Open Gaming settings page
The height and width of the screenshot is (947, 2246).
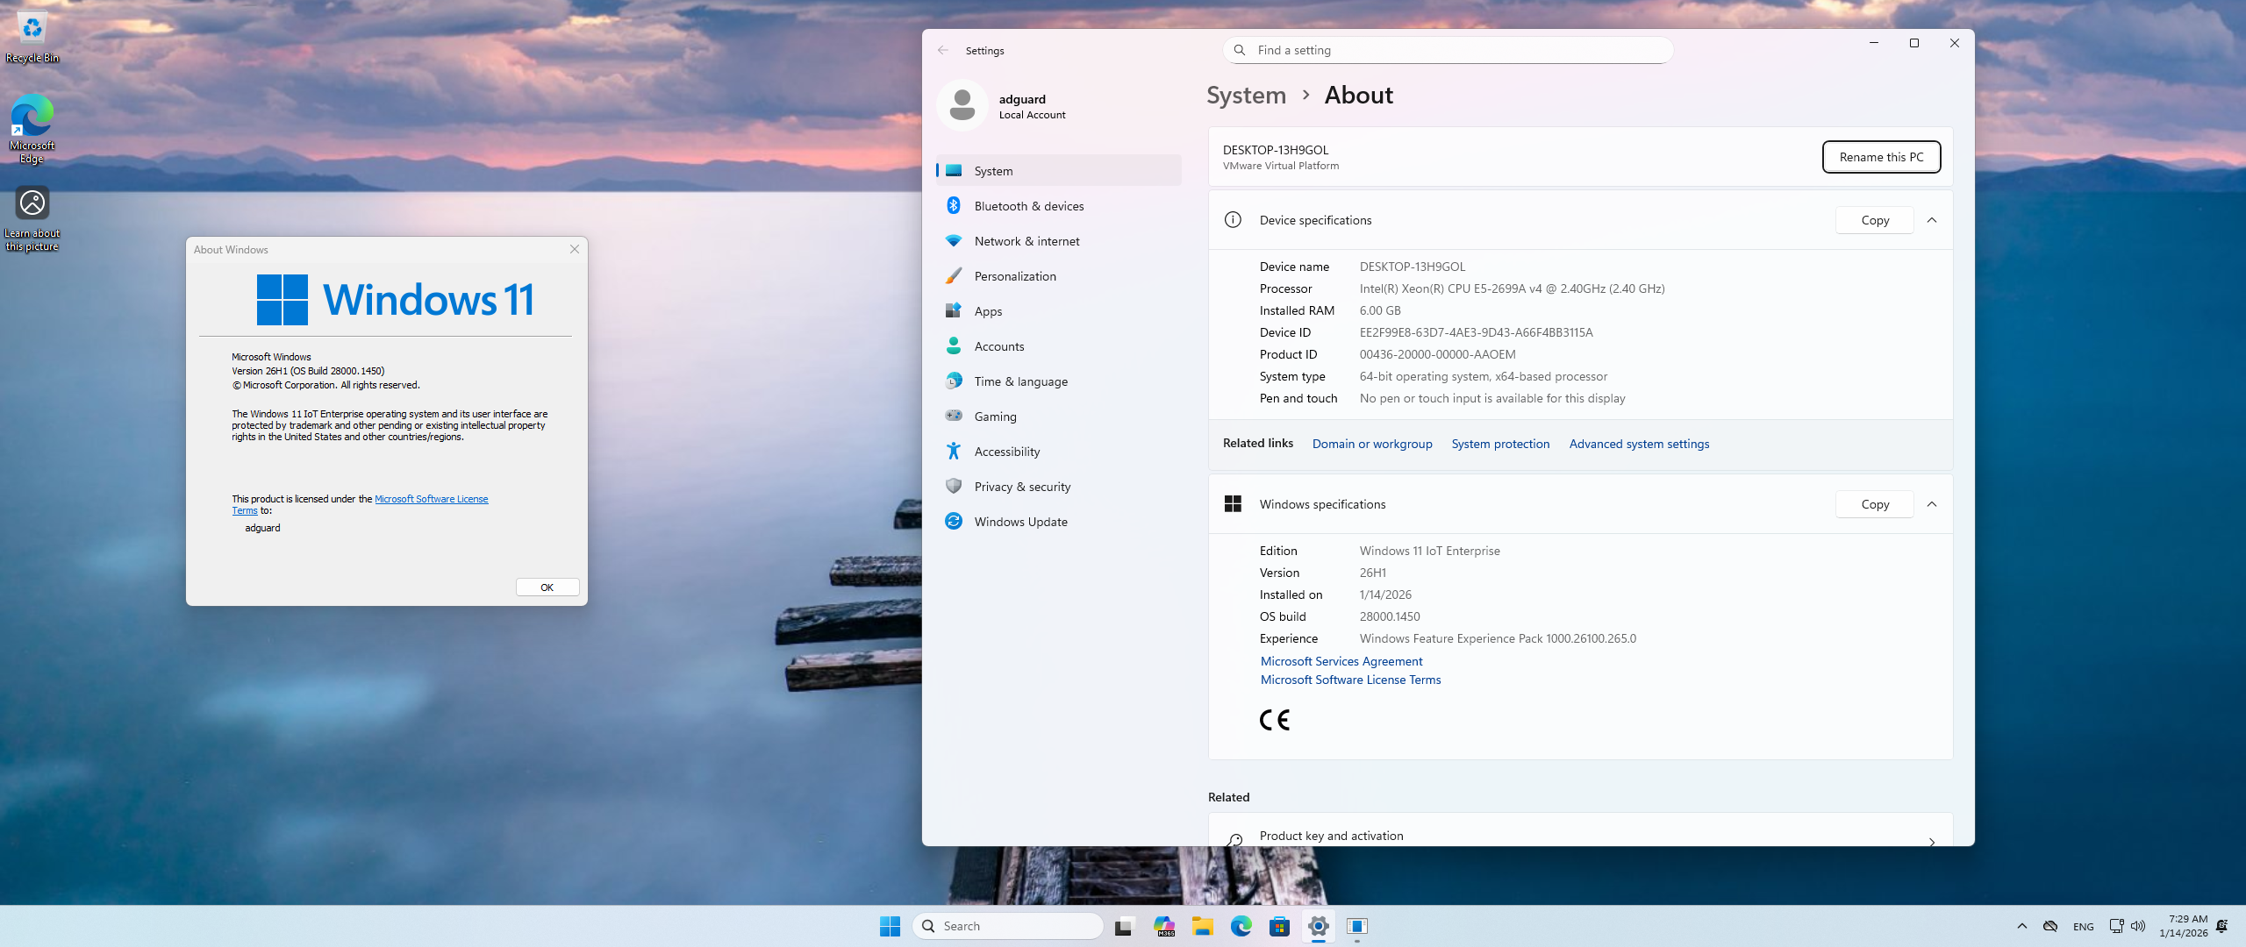(x=995, y=417)
